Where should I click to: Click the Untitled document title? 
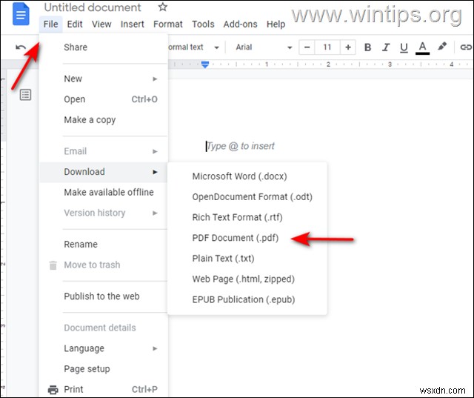click(93, 7)
